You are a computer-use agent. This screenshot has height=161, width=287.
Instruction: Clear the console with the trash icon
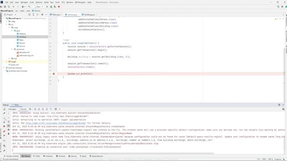pos(9,134)
